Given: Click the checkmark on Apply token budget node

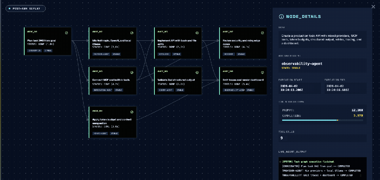Looking at the screenshot, I should (132, 112).
